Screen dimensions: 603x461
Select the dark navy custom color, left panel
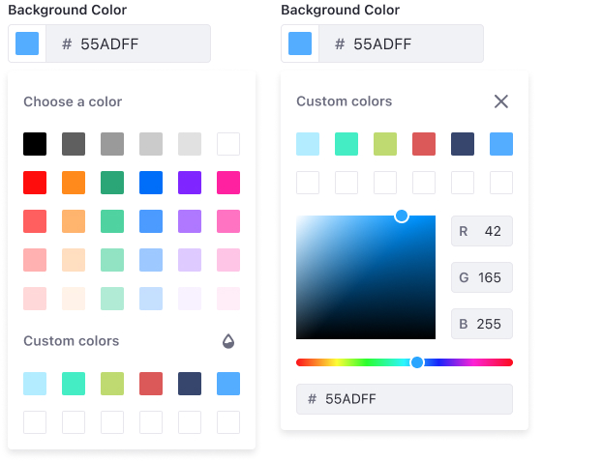click(x=190, y=384)
